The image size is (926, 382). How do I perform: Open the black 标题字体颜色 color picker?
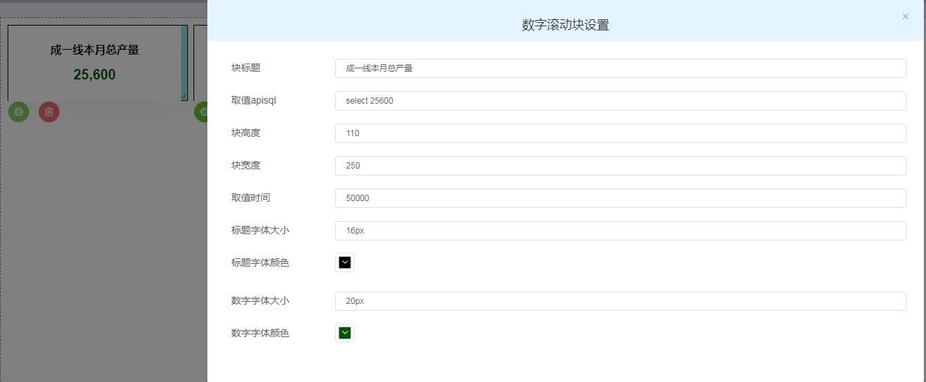click(x=345, y=262)
